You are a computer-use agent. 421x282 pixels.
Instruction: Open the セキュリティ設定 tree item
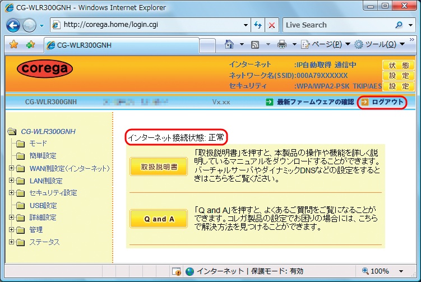[x=53, y=193]
